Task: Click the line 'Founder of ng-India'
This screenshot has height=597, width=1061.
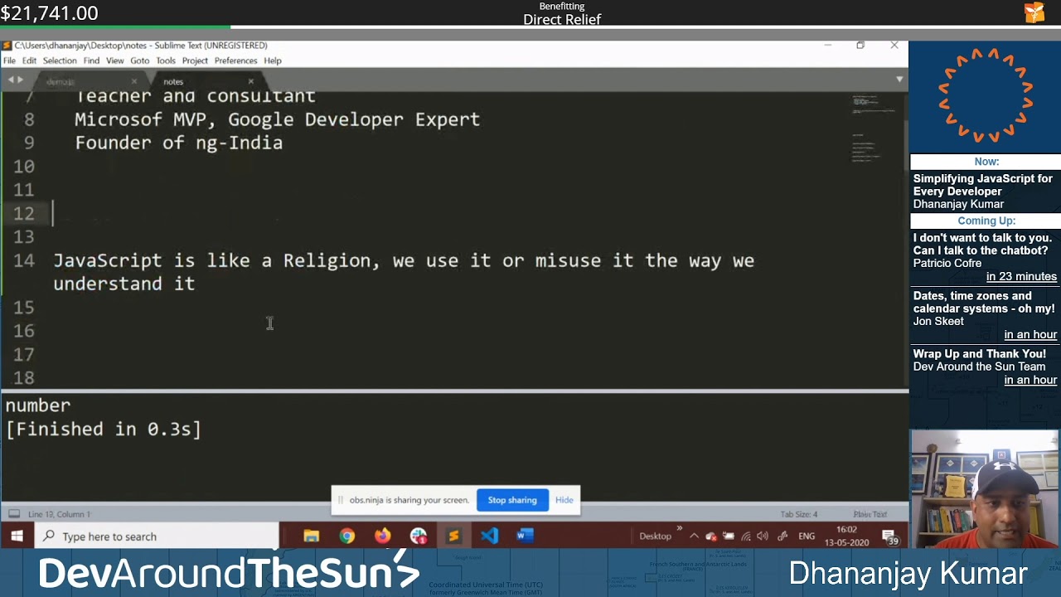Action: 179,143
